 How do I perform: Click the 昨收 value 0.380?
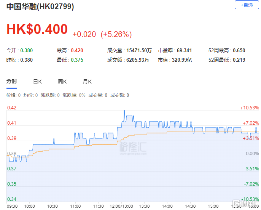click(x=27, y=60)
